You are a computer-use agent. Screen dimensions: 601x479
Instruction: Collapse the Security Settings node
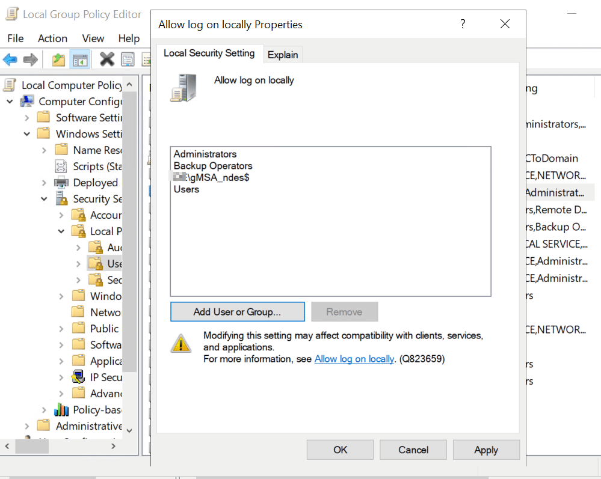43,198
